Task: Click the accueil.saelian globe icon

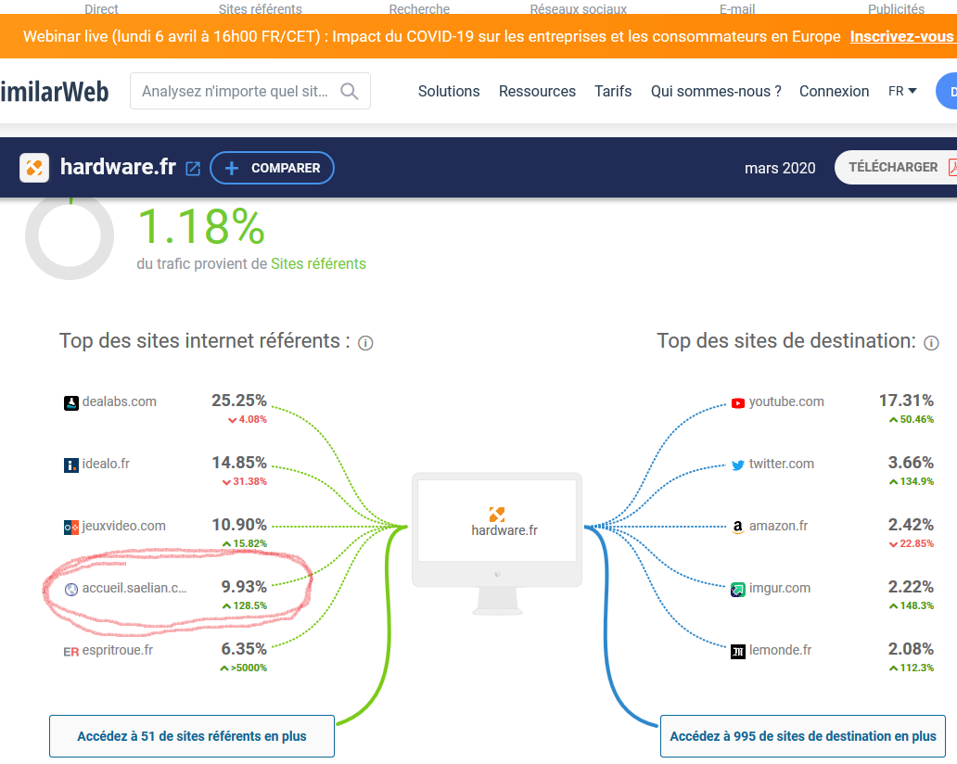Action: 71,590
